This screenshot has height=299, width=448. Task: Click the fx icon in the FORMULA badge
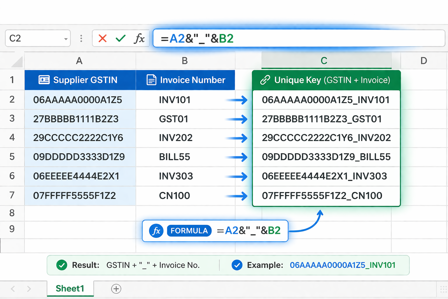pos(156,231)
